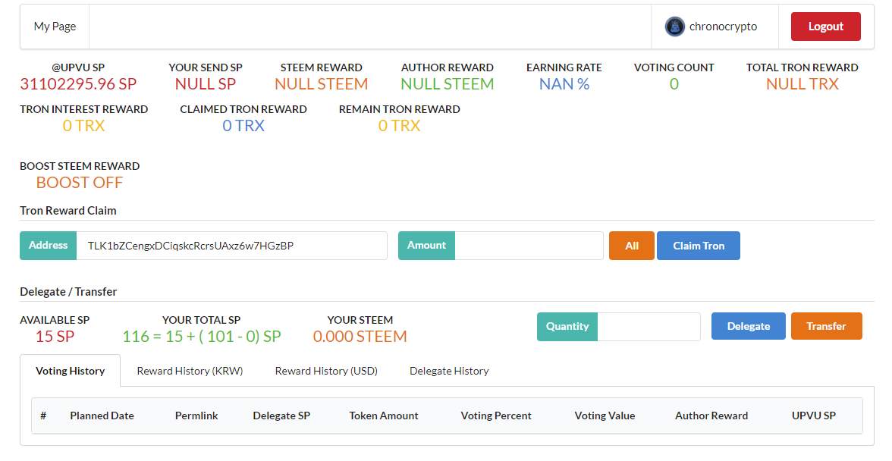Click the Planned Date column header
Image resolution: width=892 pixels, height=461 pixels.
(102, 416)
